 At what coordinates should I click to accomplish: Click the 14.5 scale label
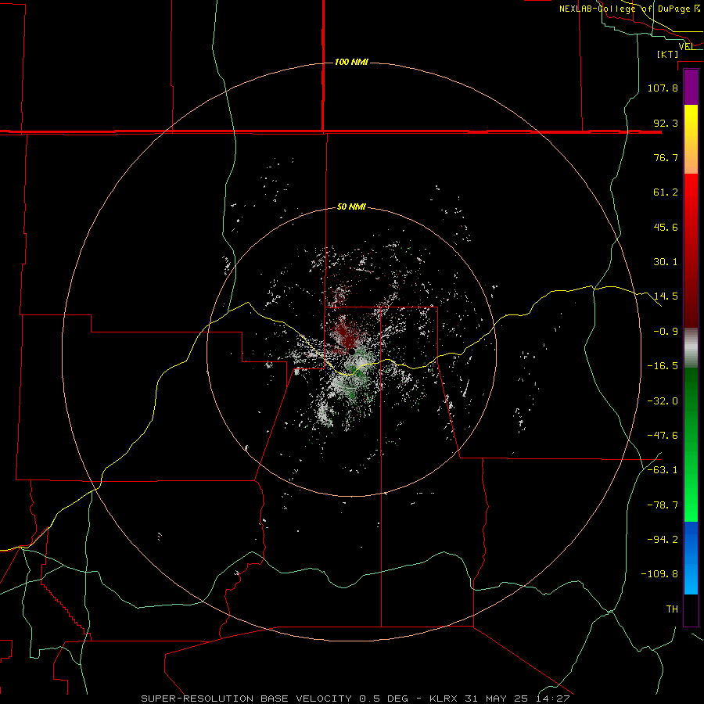click(666, 296)
